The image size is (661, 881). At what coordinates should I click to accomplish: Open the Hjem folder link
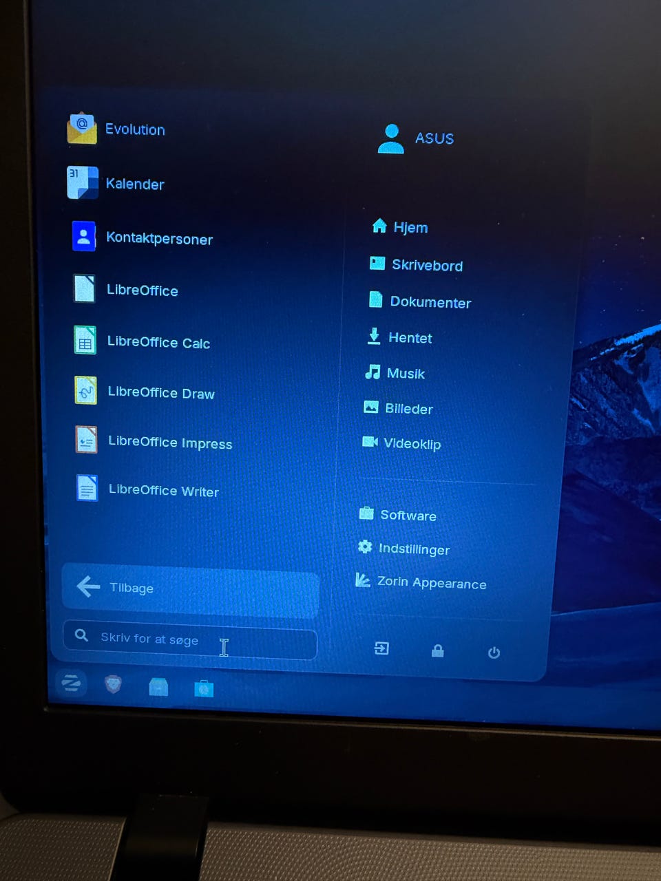[x=410, y=227]
